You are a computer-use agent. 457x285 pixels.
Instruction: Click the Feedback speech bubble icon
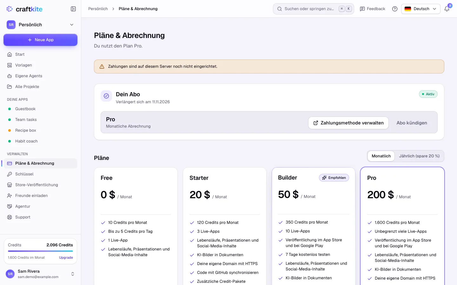coord(362,9)
